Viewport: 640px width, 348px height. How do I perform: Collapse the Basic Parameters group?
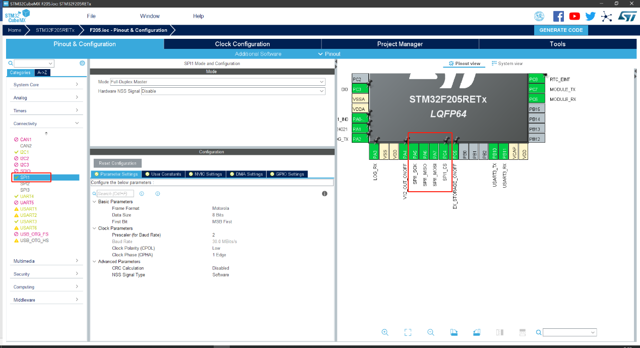click(x=94, y=202)
